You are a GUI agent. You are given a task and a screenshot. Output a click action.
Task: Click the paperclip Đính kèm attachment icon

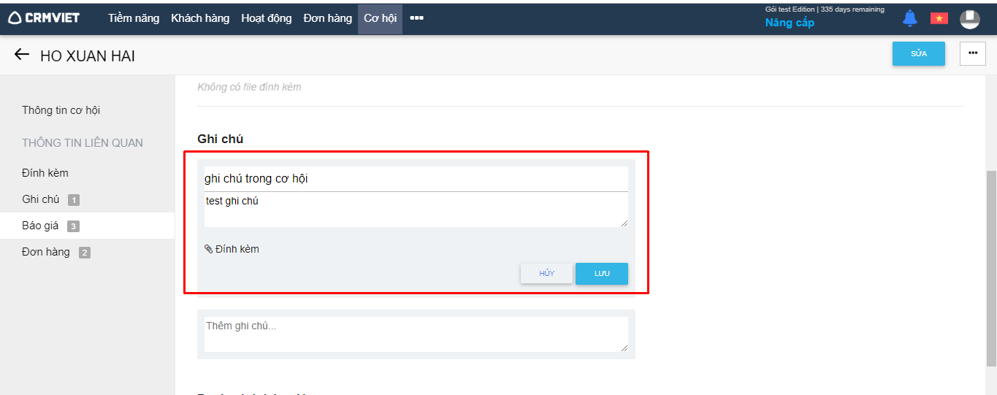coord(209,249)
